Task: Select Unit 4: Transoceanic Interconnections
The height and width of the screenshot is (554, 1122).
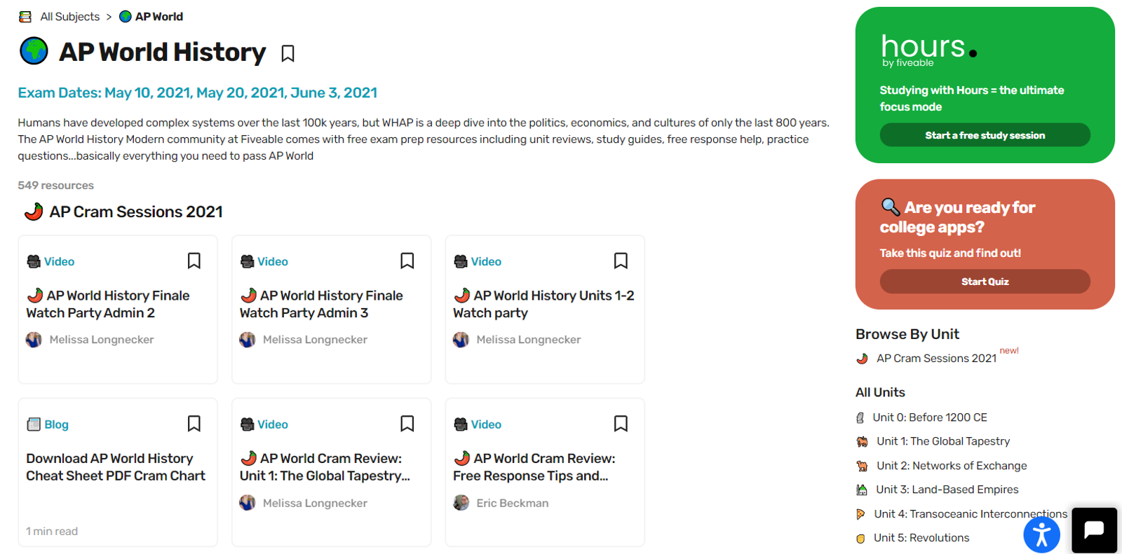Action: coord(971,514)
